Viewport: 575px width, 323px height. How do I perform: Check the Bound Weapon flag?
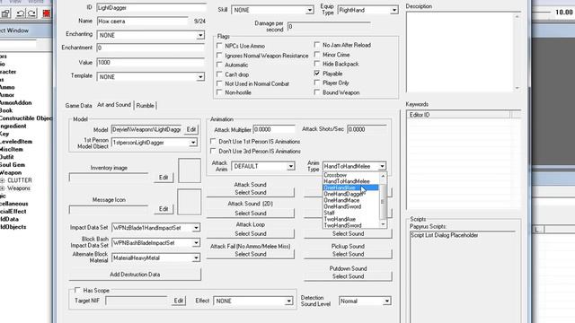pyautogui.click(x=317, y=92)
